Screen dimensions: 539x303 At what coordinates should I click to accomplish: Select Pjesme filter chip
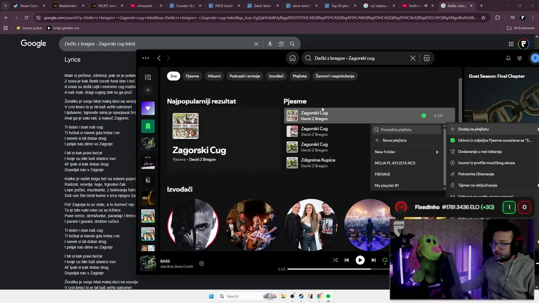coord(192,76)
